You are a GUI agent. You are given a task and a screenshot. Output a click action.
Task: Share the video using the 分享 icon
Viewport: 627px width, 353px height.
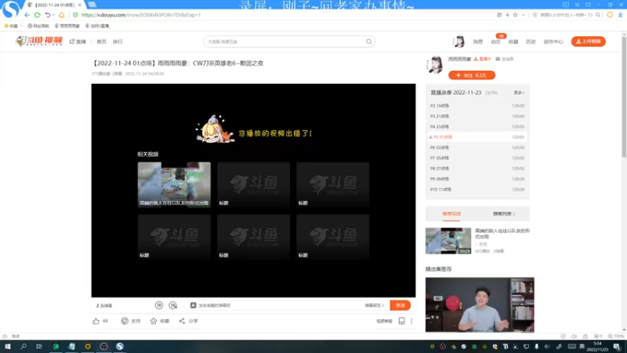(x=182, y=321)
